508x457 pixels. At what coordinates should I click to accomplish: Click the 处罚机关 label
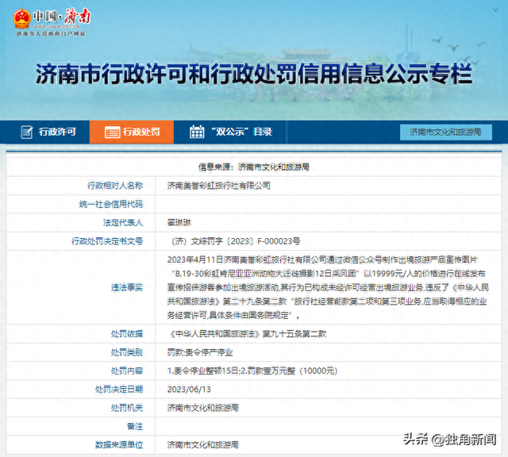point(127,408)
